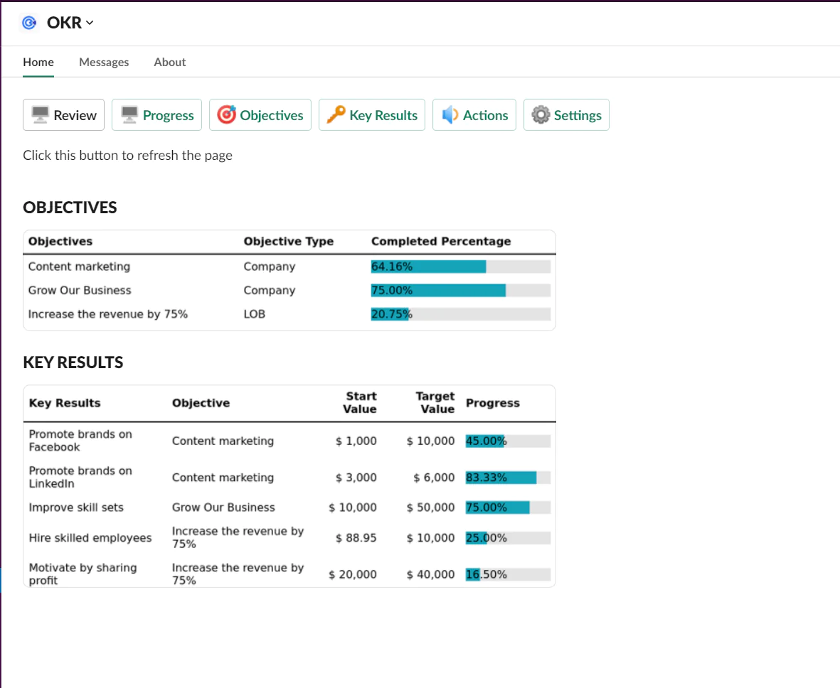Viewport: 840px width, 688px height.
Task: Click the OKR app logo avatar
Action: pyautogui.click(x=28, y=22)
